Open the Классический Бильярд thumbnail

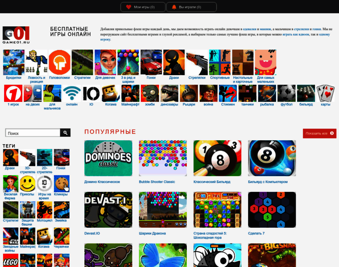click(218, 158)
